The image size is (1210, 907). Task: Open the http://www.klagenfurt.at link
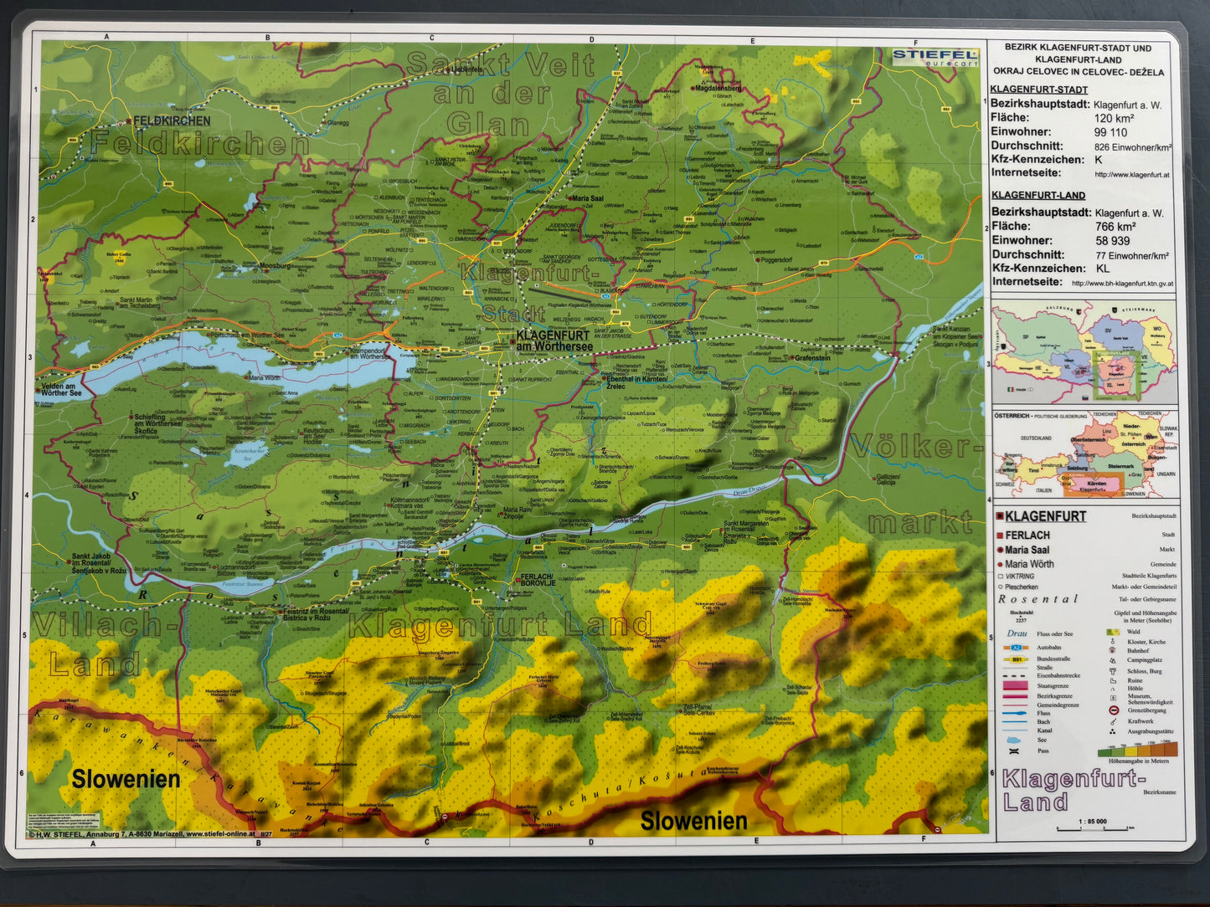[1132, 175]
